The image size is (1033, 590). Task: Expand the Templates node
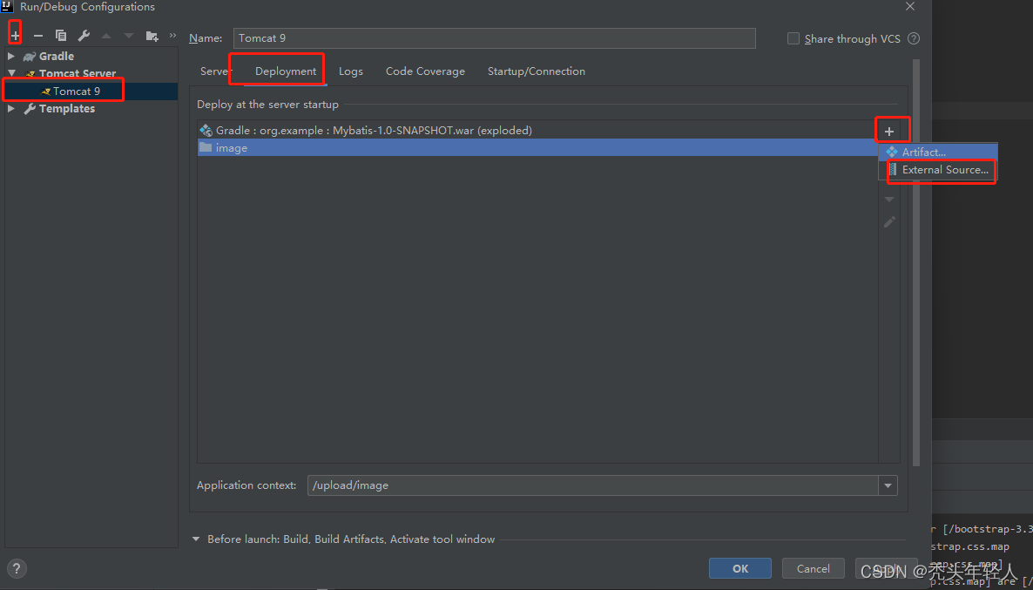[11, 108]
